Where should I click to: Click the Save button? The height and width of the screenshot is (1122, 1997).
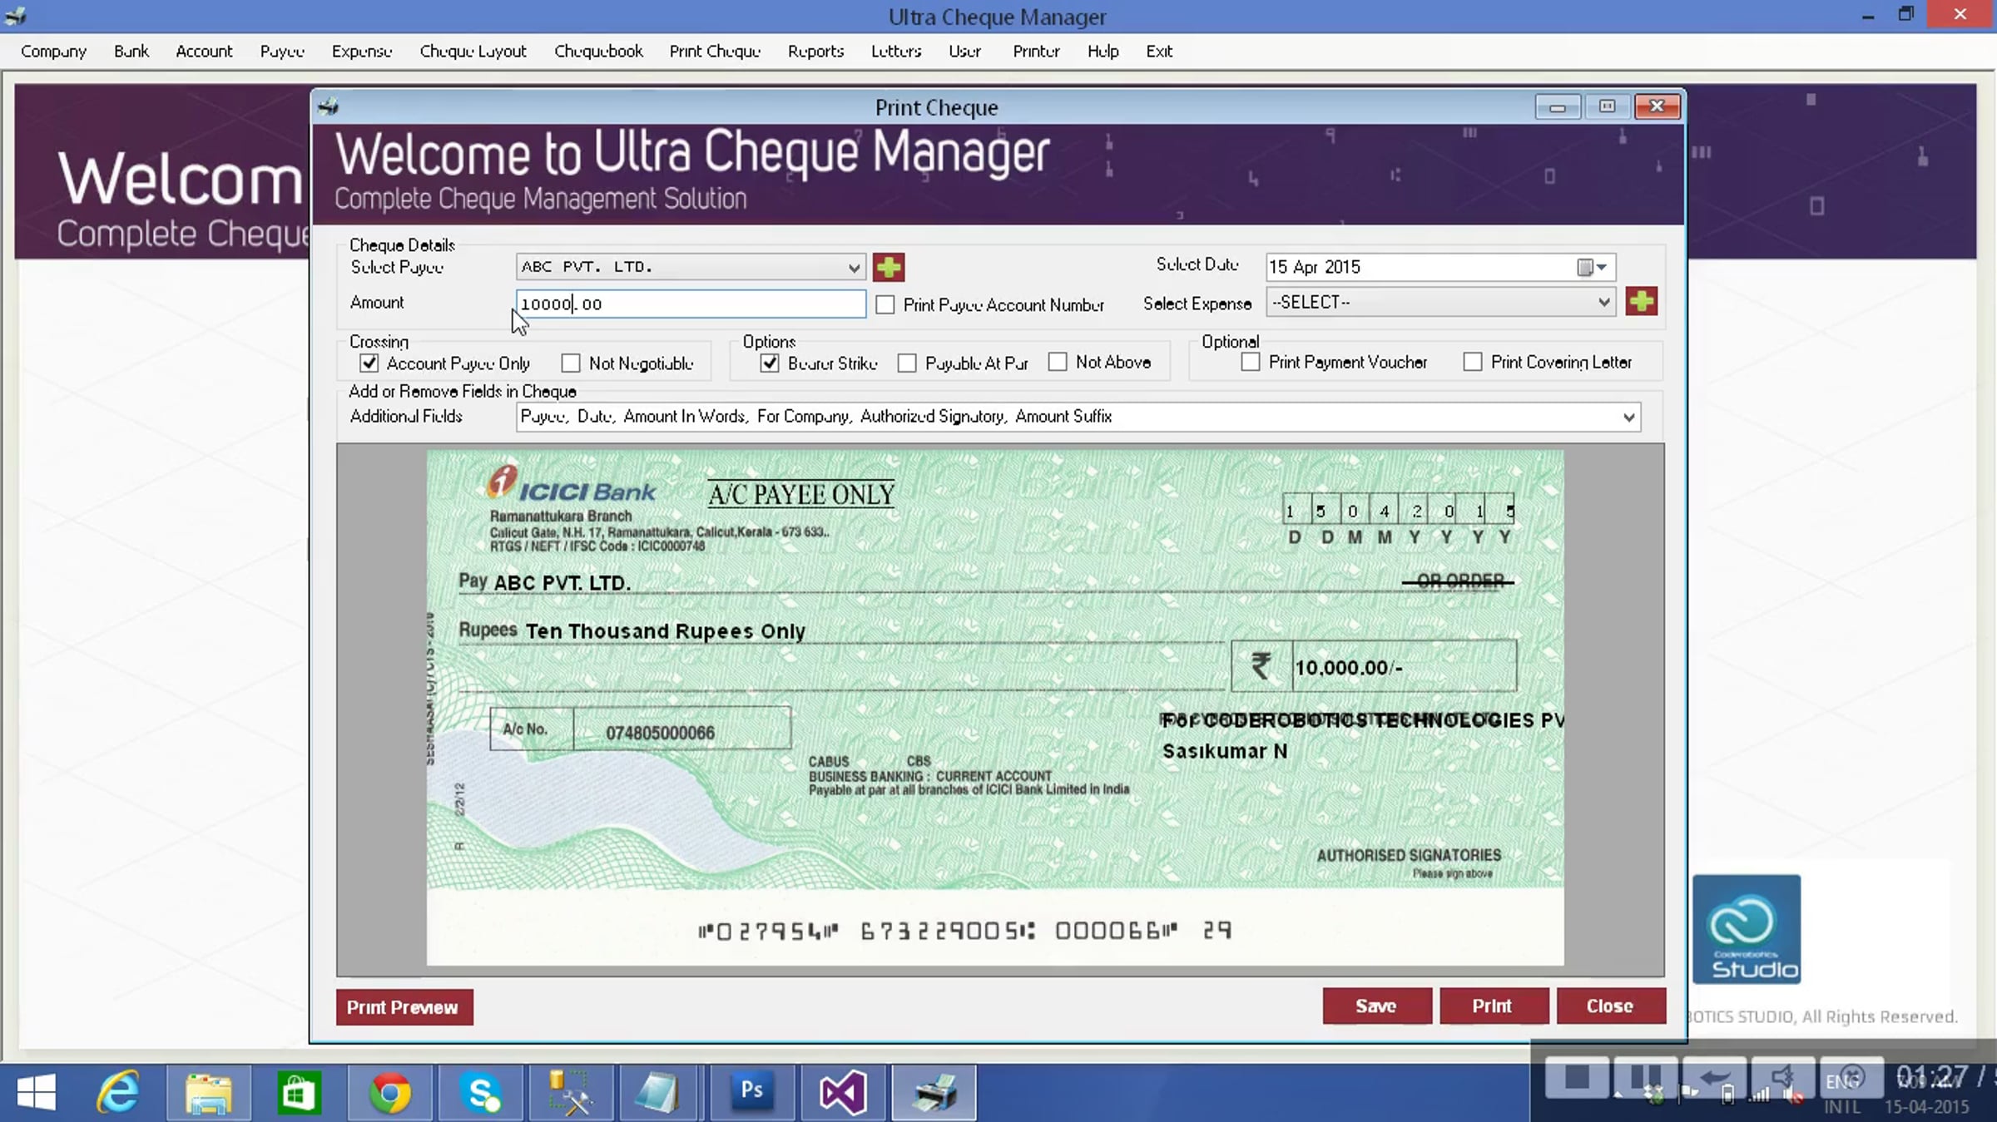[1376, 1006]
